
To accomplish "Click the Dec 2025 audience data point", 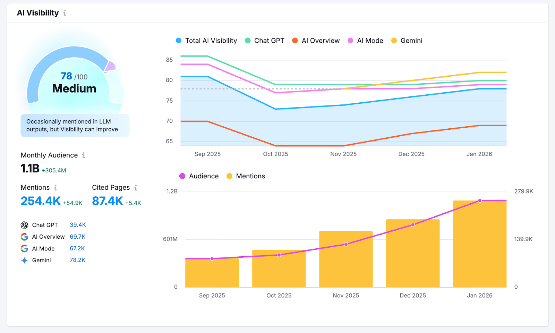I will click(x=412, y=225).
